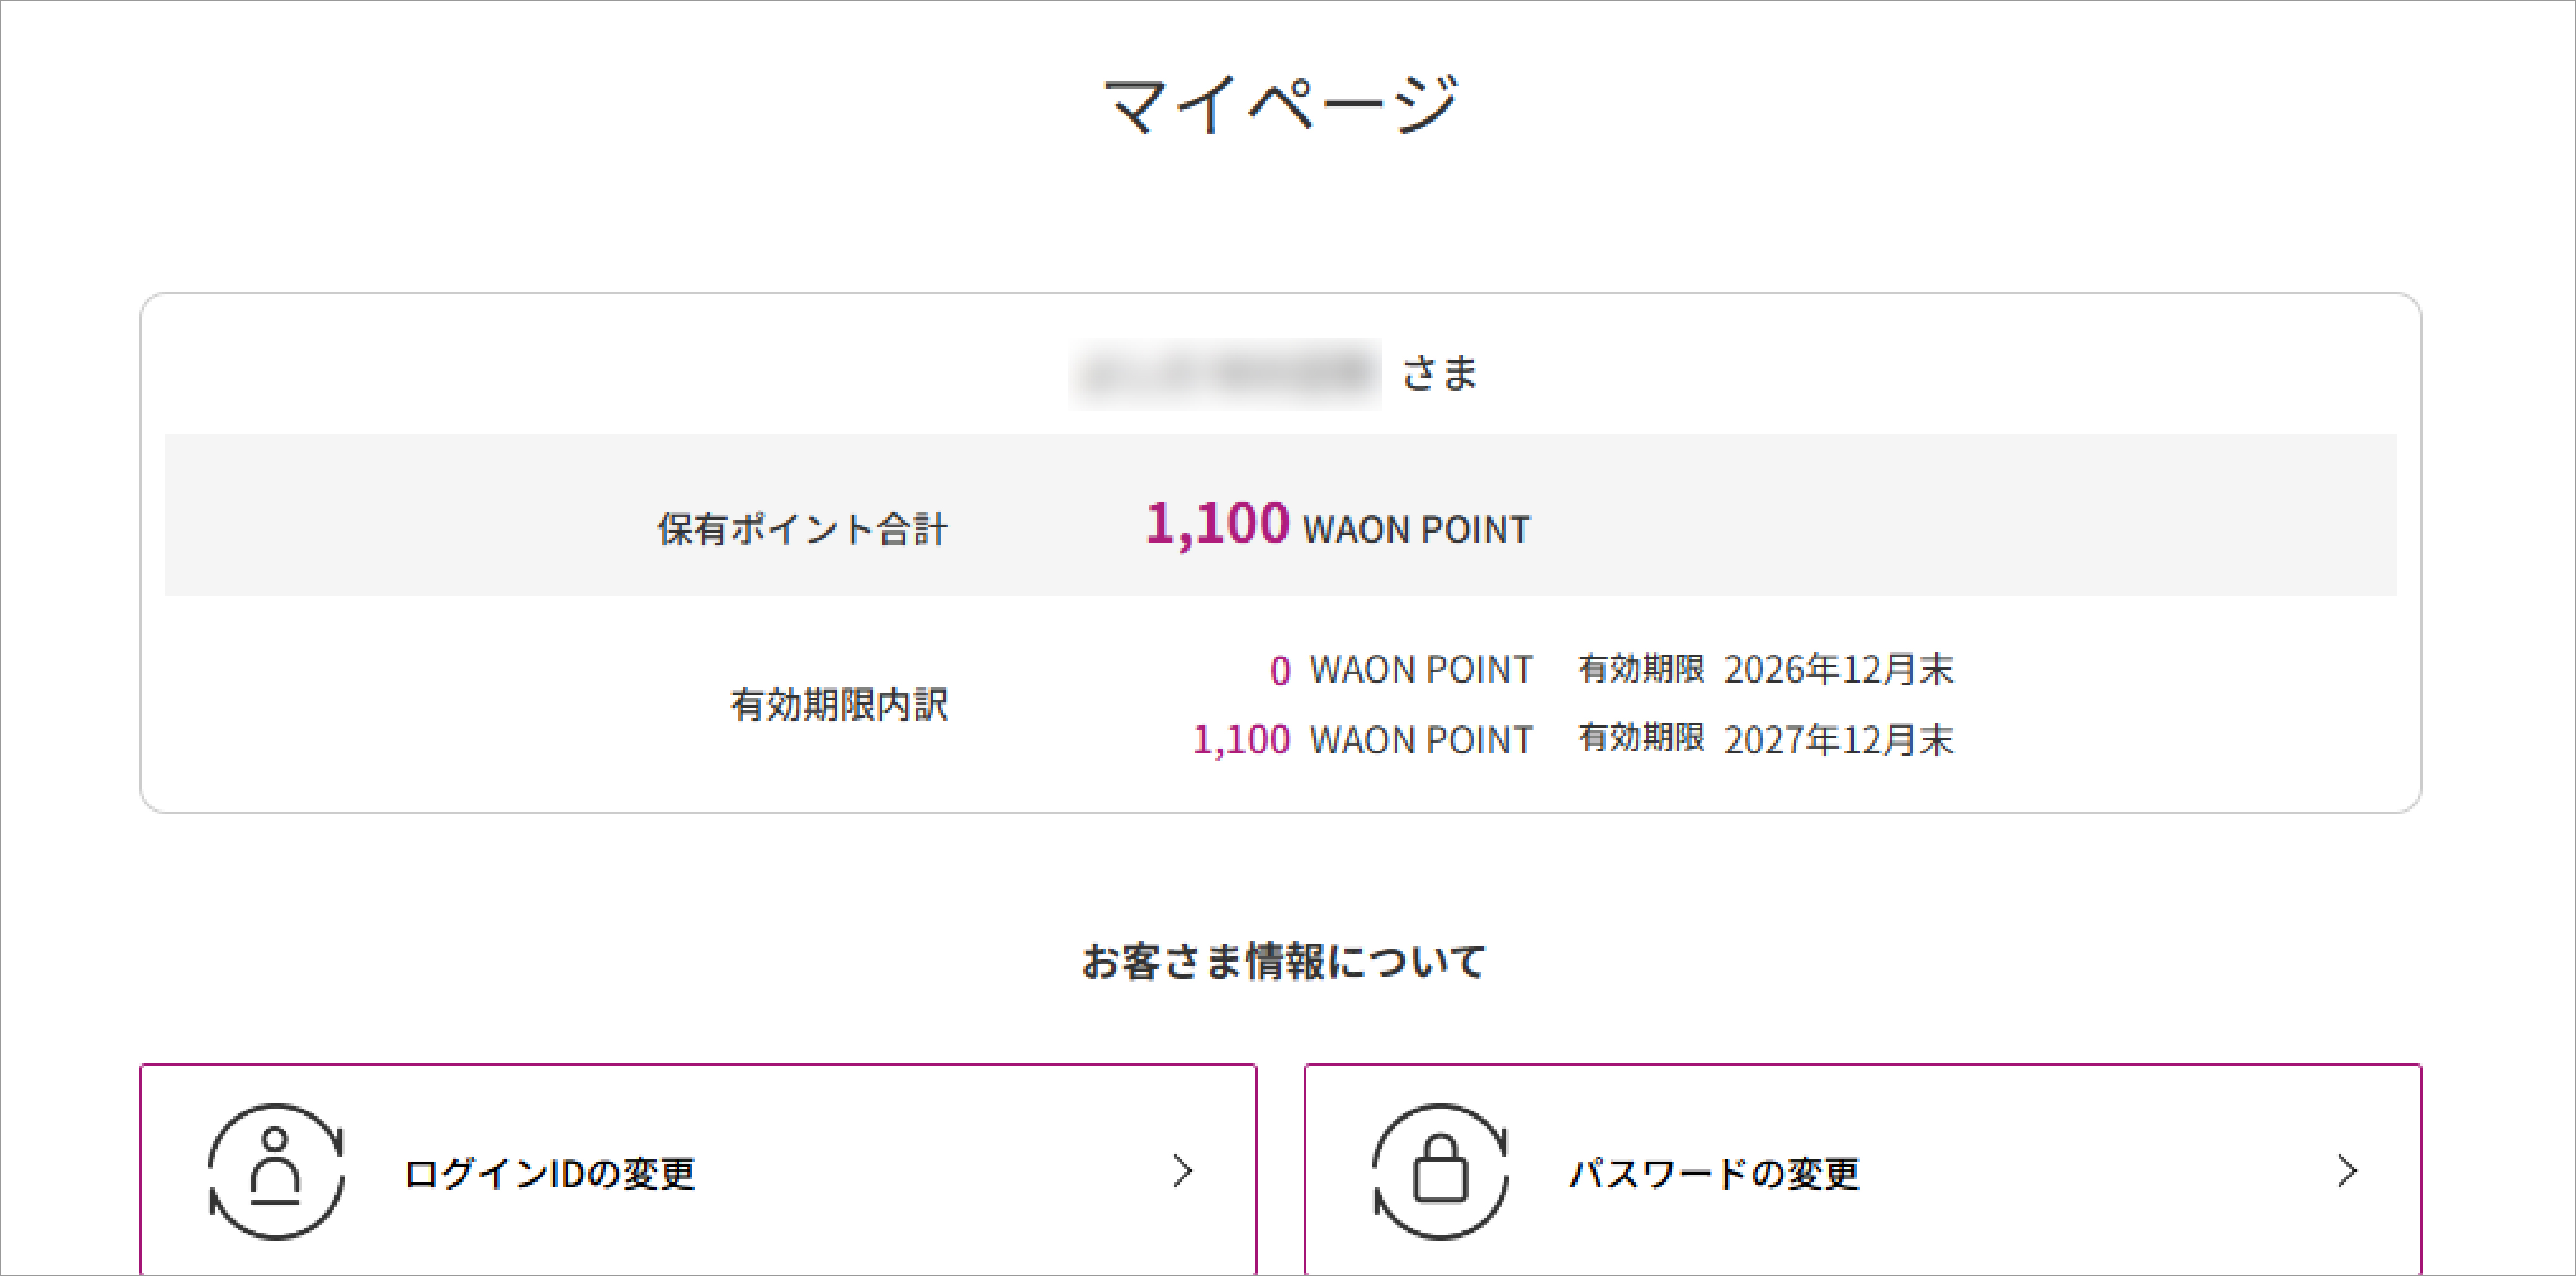
Task: Click the blurred customer name
Action: tap(1225, 374)
